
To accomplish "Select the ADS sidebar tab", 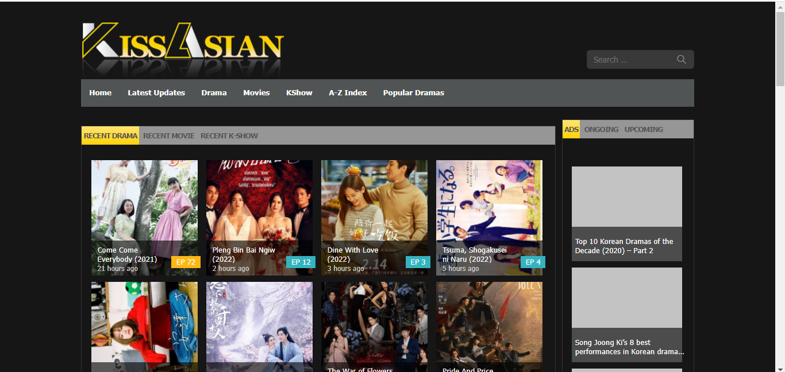I will point(571,129).
